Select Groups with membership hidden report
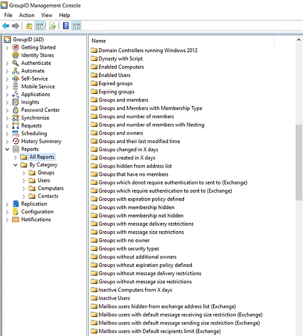 pyautogui.click(x=136, y=207)
